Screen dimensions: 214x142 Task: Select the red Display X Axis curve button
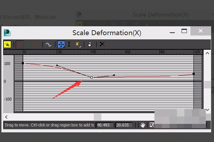point(20,44)
